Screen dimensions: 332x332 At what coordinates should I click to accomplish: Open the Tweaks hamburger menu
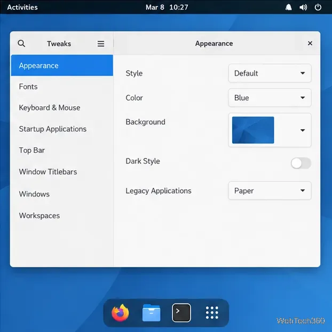(101, 44)
